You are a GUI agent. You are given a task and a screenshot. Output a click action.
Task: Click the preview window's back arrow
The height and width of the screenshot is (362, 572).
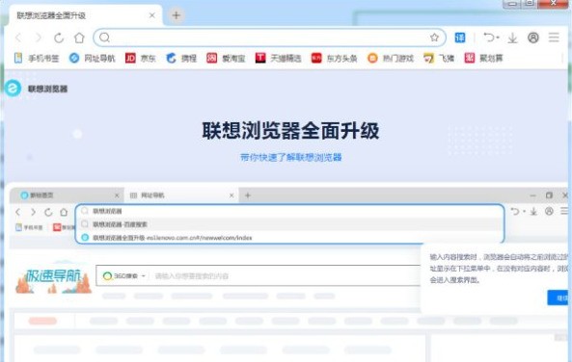pos(18,212)
